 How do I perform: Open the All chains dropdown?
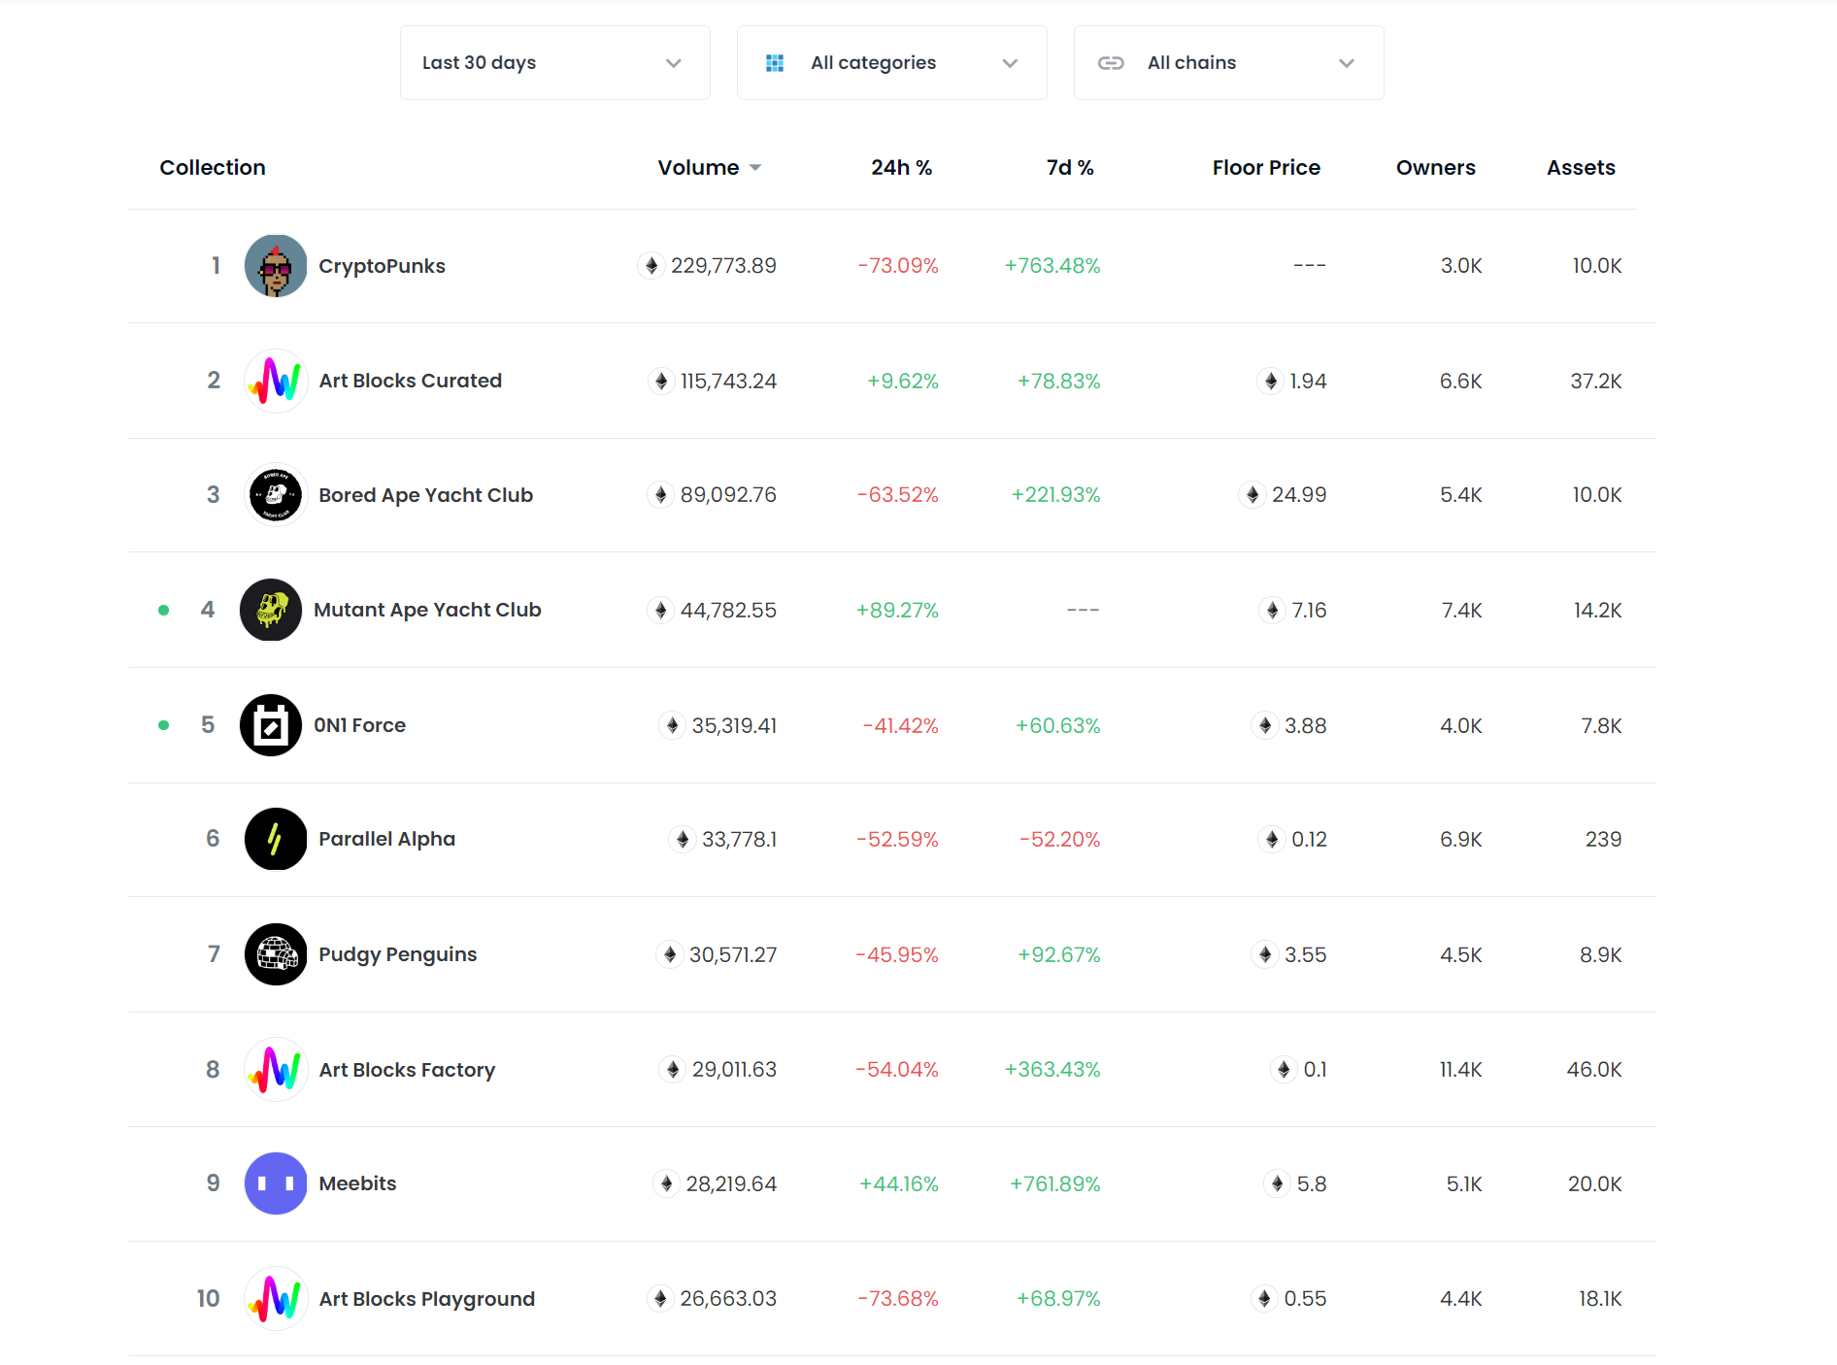coord(1229,63)
